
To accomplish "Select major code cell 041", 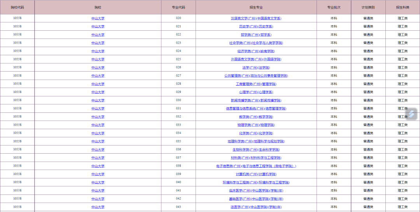I will (178, 190).
